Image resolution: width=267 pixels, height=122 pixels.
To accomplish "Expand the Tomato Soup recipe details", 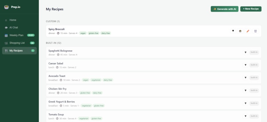I will [x=245, y=116].
